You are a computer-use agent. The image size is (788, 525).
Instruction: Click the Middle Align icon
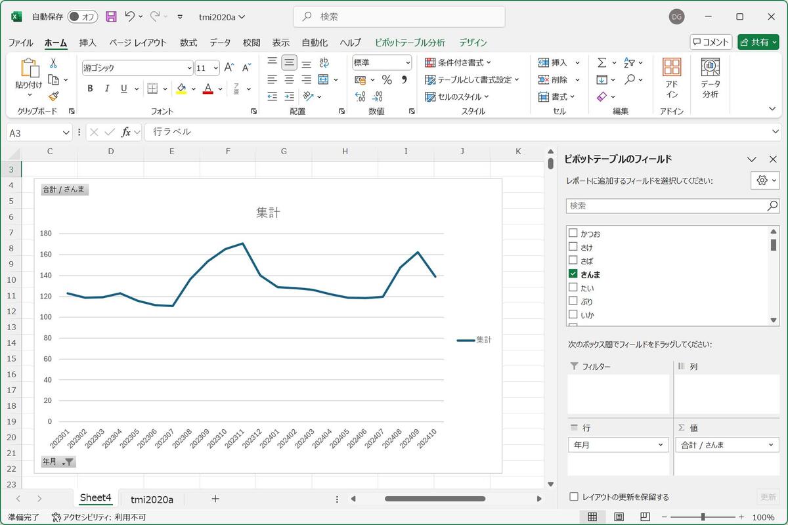[290, 63]
